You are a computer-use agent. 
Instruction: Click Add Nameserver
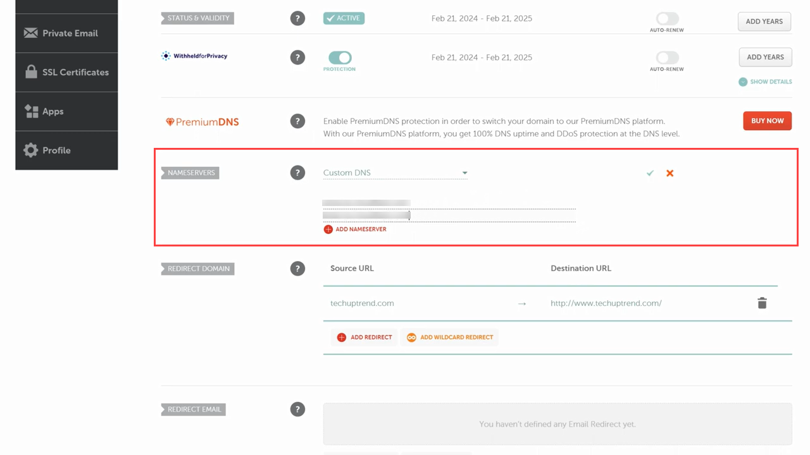355,229
